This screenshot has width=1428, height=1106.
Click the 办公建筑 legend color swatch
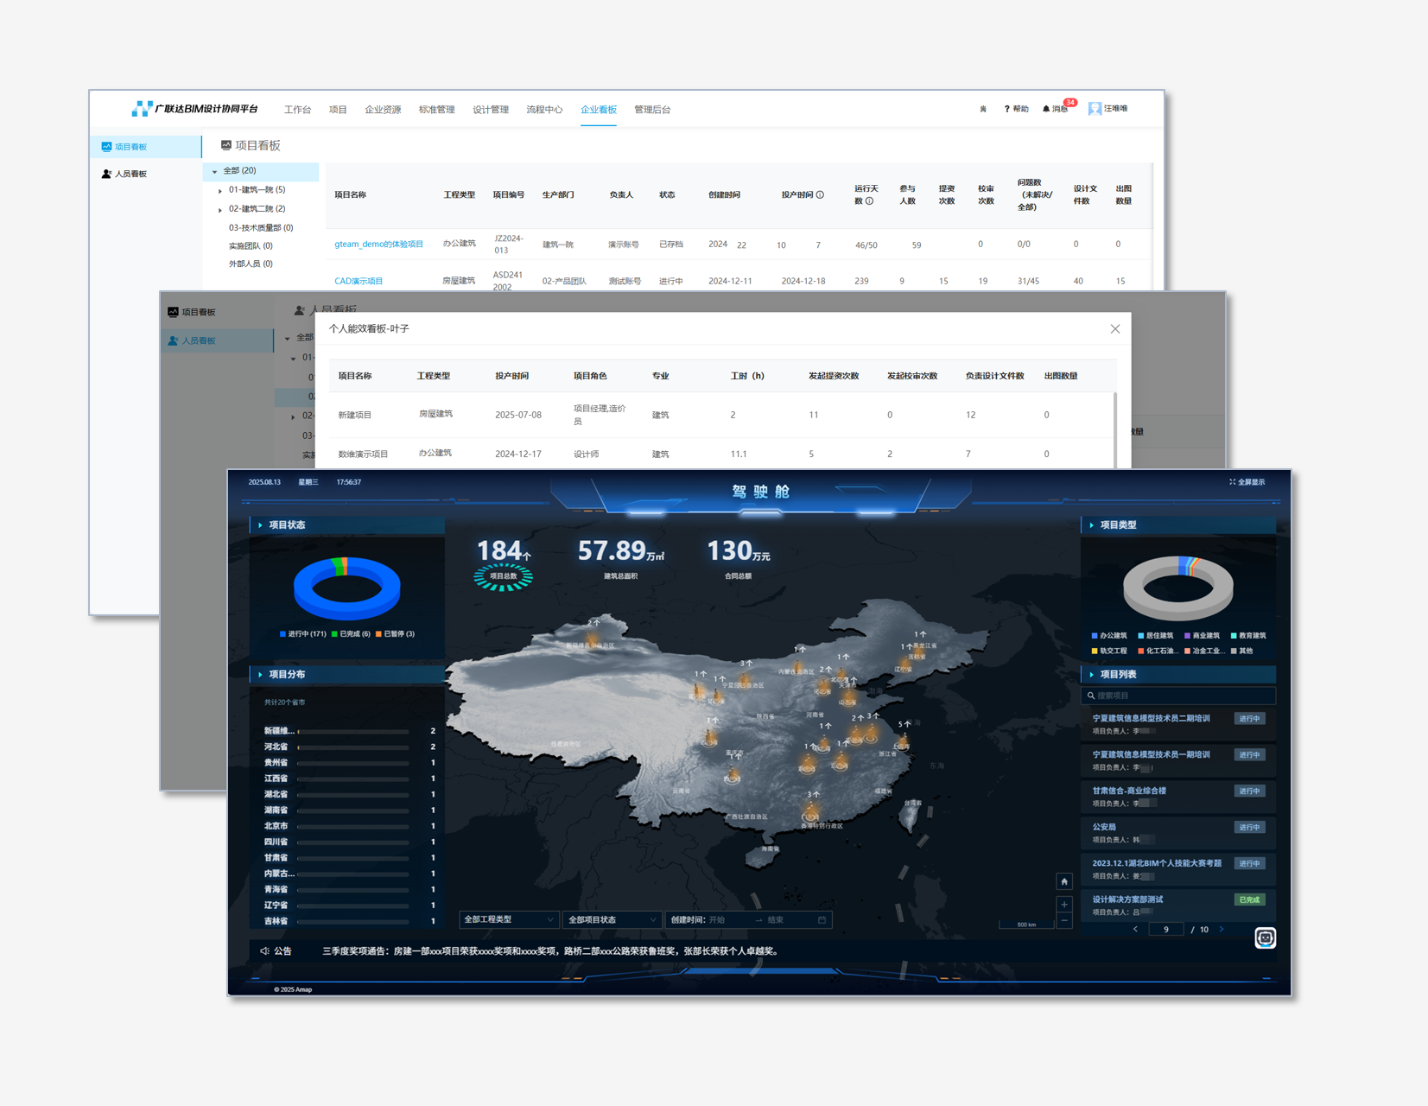[1095, 636]
